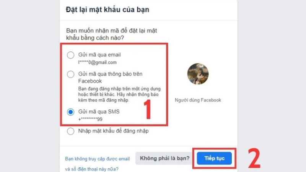Choose the Facebook notification code radio button
Image resolution: width=306 pixels, height=172 pixels.
coord(70,74)
